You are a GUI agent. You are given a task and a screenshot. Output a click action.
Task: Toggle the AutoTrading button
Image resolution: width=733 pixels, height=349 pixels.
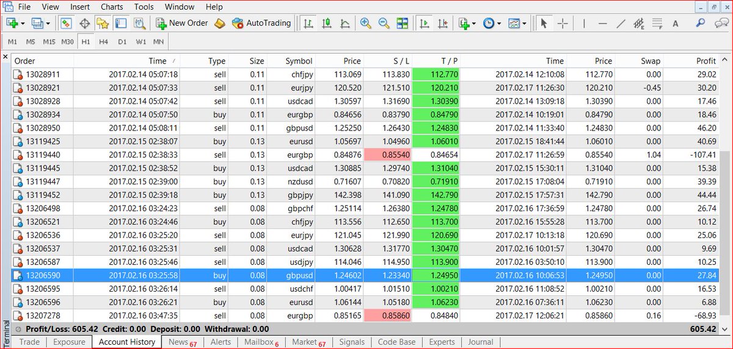262,23
